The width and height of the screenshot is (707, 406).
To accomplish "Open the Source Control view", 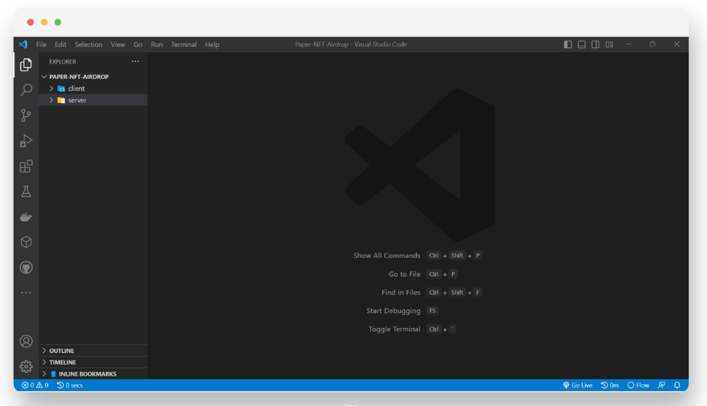I will (26, 115).
